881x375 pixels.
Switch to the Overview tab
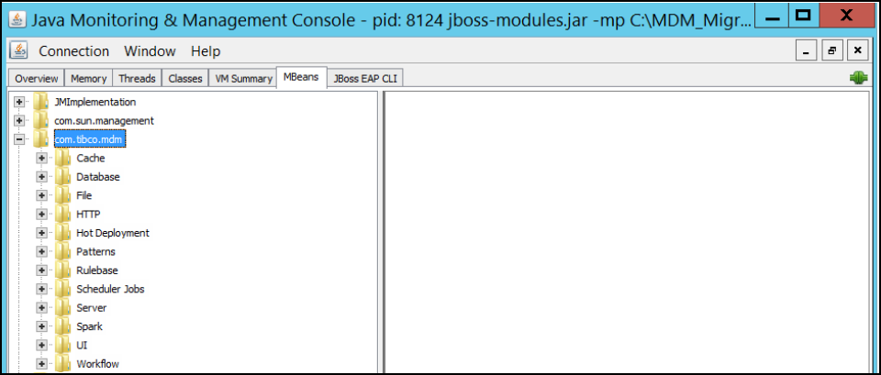point(37,79)
